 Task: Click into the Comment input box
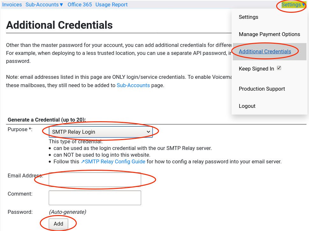[x=95, y=198]
